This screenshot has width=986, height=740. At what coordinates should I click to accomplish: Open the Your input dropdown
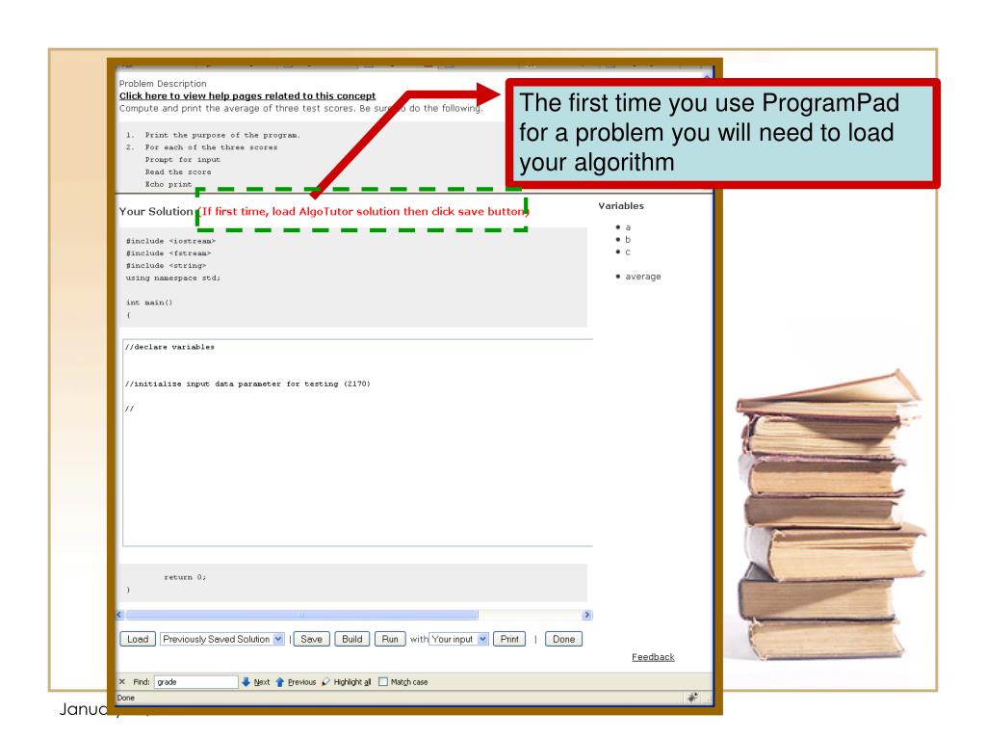click(458, 639)
